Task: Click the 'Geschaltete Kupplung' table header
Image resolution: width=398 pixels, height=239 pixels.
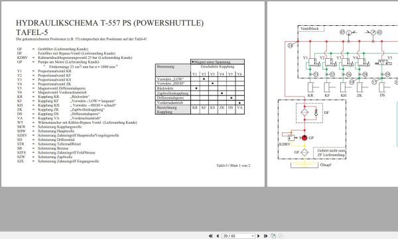Action: [x=218, y=67]
